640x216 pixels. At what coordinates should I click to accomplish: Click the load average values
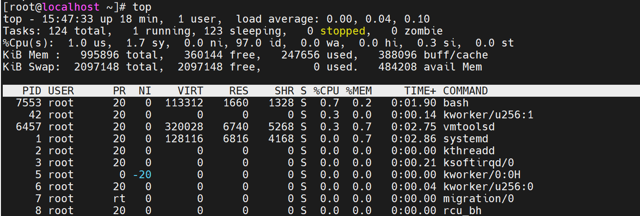point(378,19)
